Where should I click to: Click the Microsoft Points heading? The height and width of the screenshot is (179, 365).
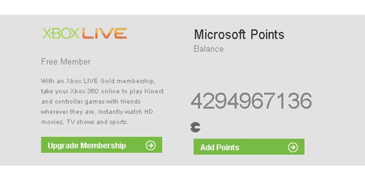[239, 35]
